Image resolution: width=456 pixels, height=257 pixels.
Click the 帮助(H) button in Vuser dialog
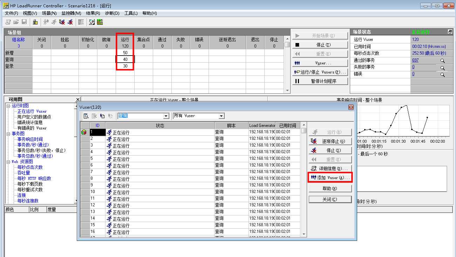330,188
